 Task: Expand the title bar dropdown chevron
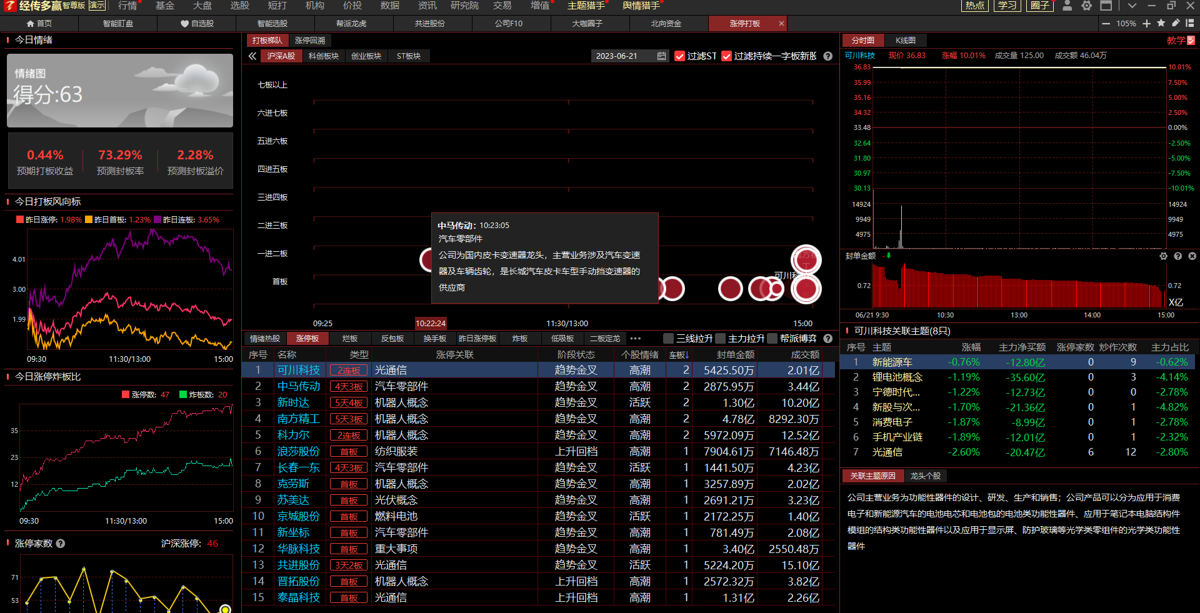point(1132,6)
